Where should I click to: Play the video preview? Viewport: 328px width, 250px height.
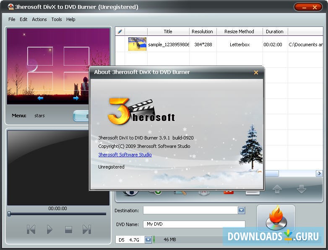coord(49,229)
